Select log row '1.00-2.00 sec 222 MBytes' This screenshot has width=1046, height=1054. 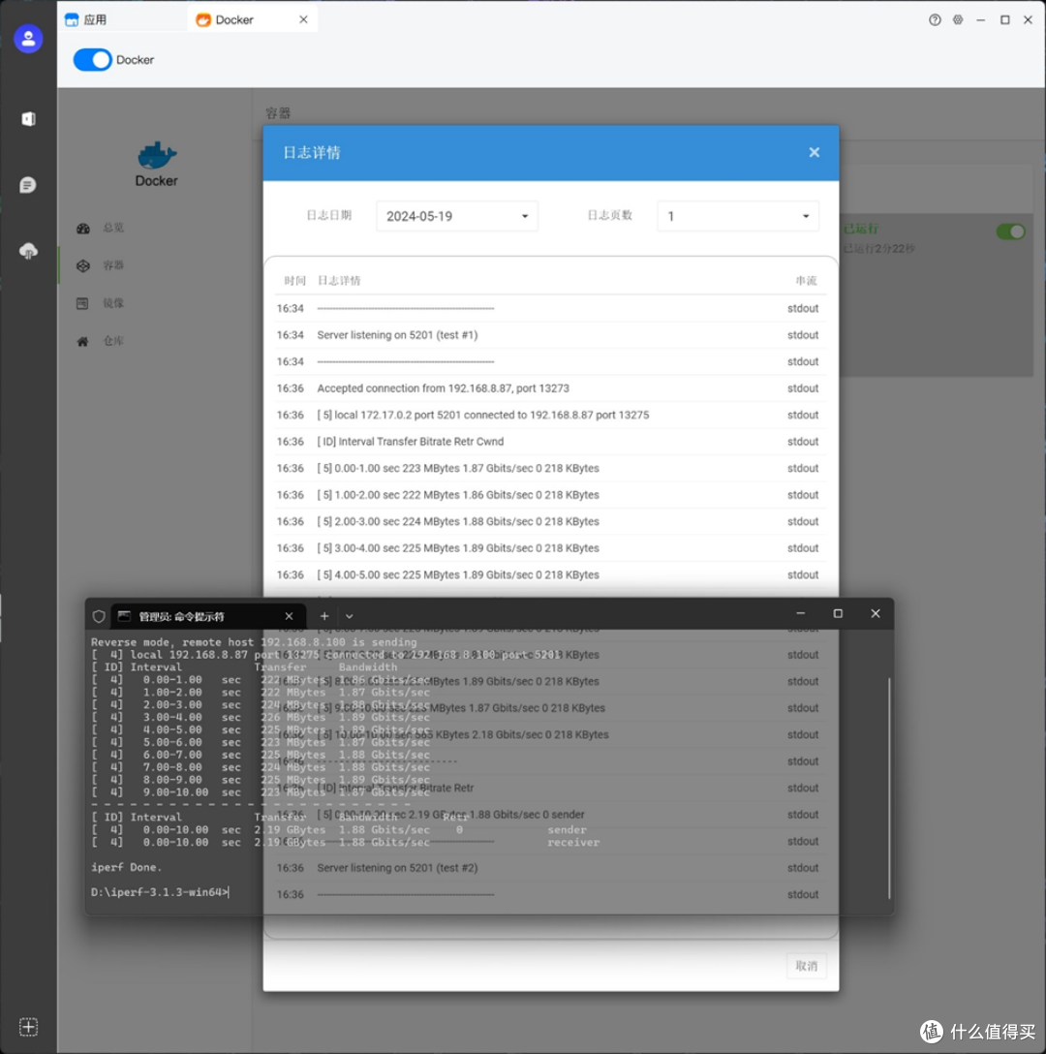[550, 495]
